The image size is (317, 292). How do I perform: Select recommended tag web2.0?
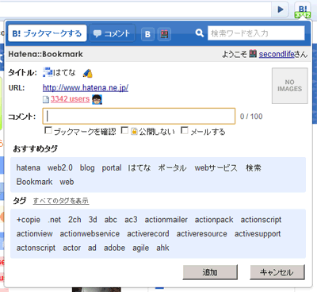click(x=60, y=167)
